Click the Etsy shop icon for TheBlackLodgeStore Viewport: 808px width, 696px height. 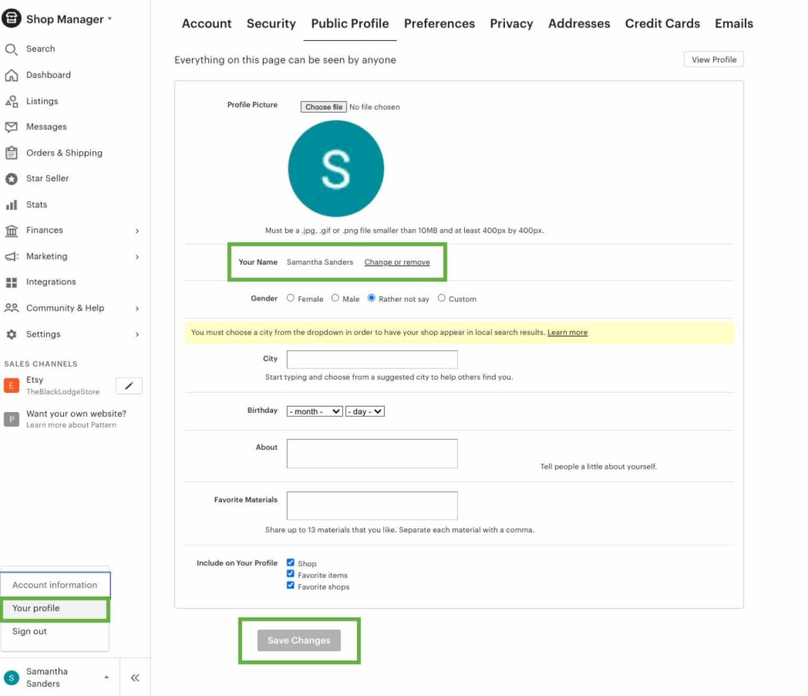click(11, 385)
